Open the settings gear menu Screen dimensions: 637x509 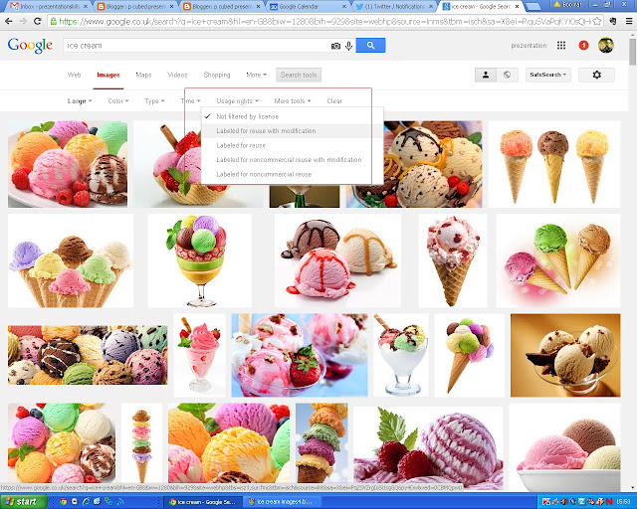pos(596,75)
